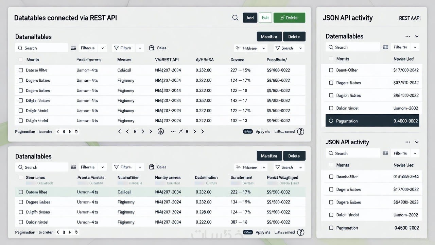Viewport: 435px width, 245px height.
Task: Click the circled icon beside Litts.aımed in upper panel
Action: pyautogui.click(x=300, y=131)
